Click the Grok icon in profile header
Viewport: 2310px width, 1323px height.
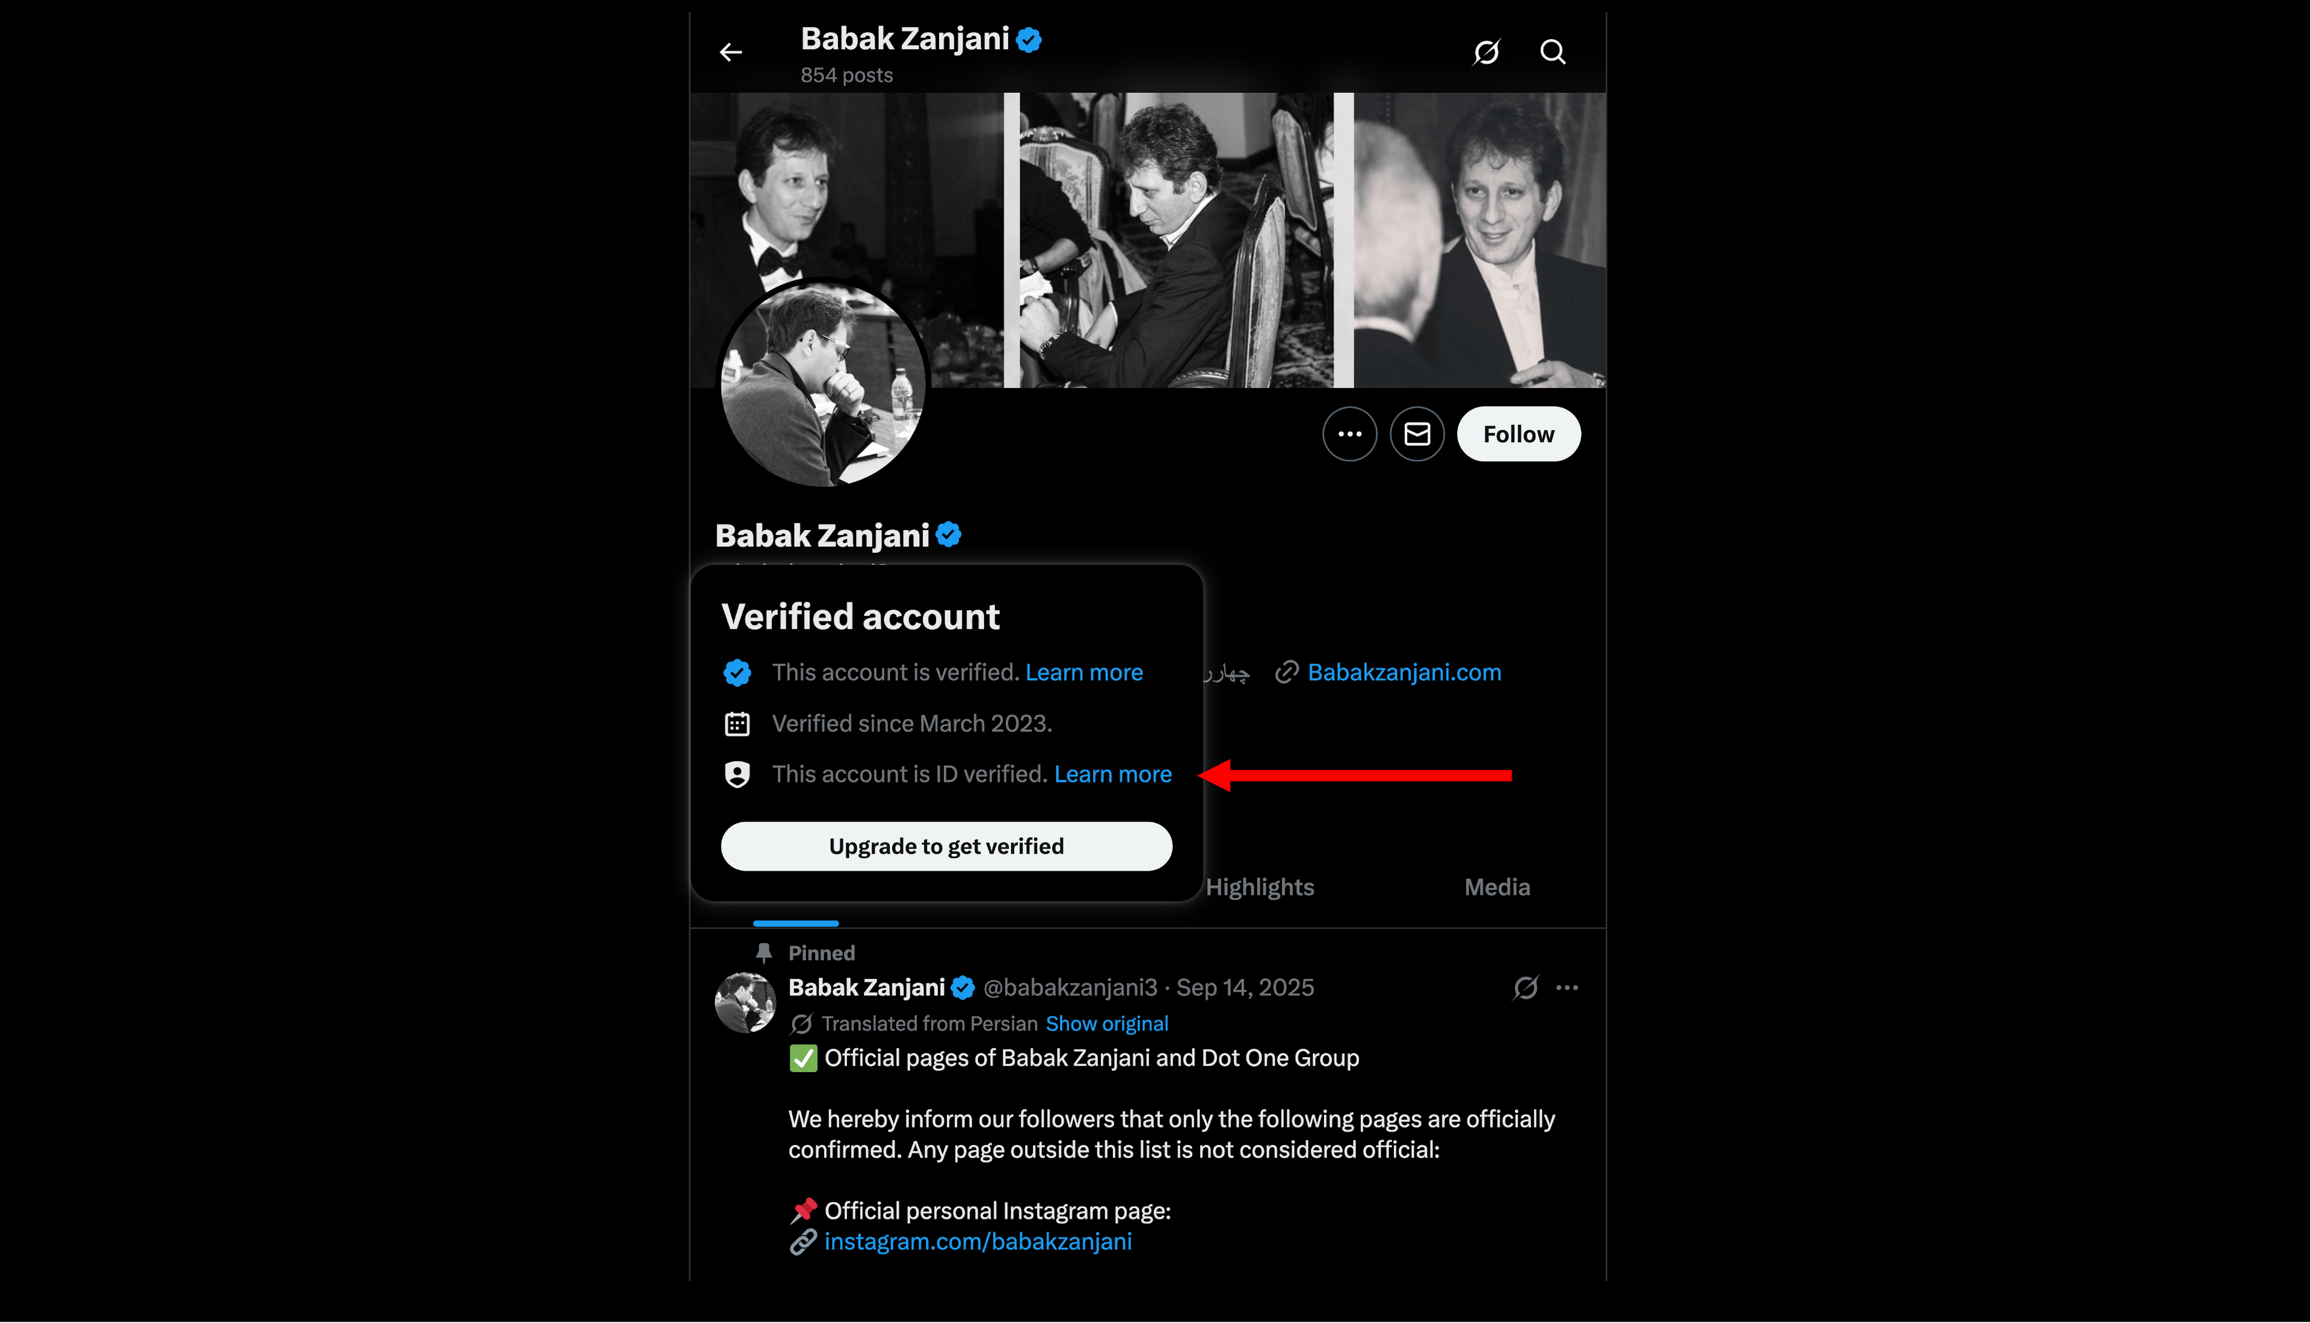click(x=1486, y=53)
